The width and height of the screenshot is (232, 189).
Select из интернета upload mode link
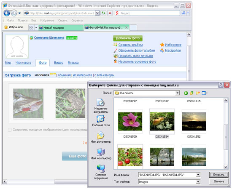(x=82, y=75)
